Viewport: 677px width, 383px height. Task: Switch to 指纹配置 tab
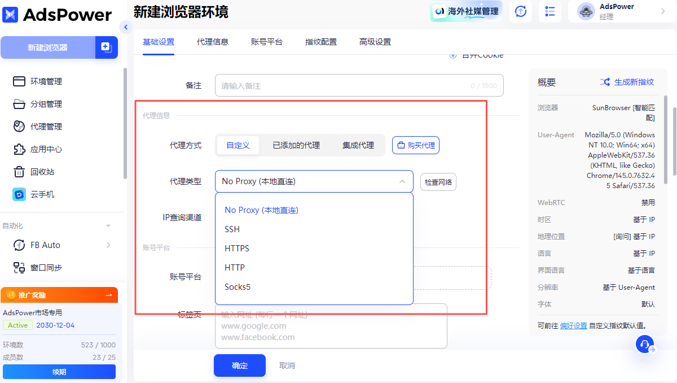pyautogui.click(x=321, y=42)
